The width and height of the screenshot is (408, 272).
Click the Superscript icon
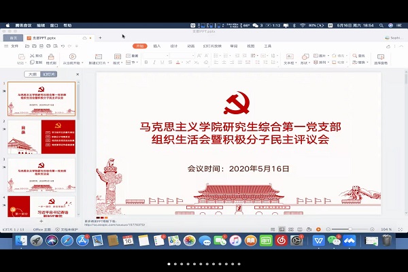[x=188, y=62]
